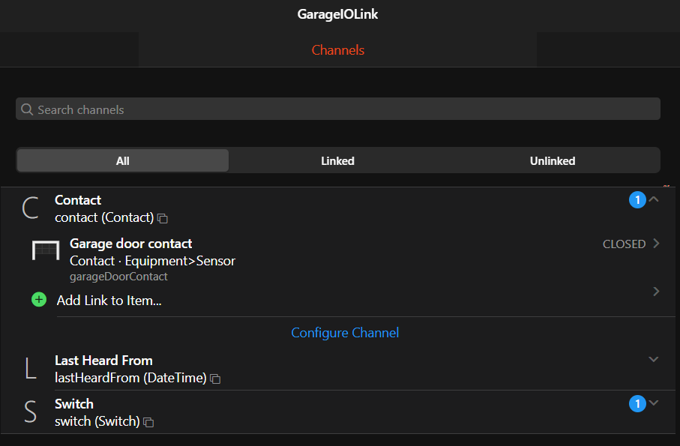
Task: Click the Switch channel letter S avatar
Action: click(x=30, y=412)
